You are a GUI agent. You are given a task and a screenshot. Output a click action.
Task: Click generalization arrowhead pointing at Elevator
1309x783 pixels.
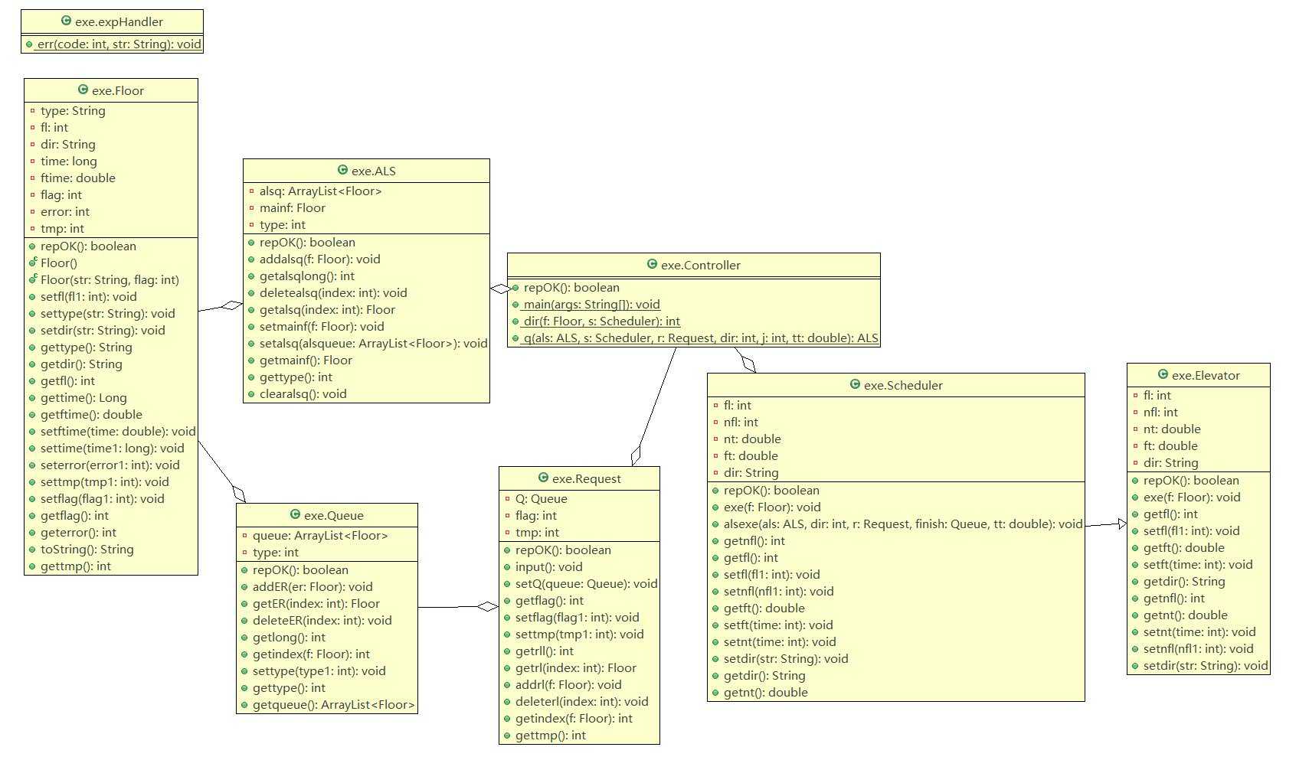(x=1122, y=524)
